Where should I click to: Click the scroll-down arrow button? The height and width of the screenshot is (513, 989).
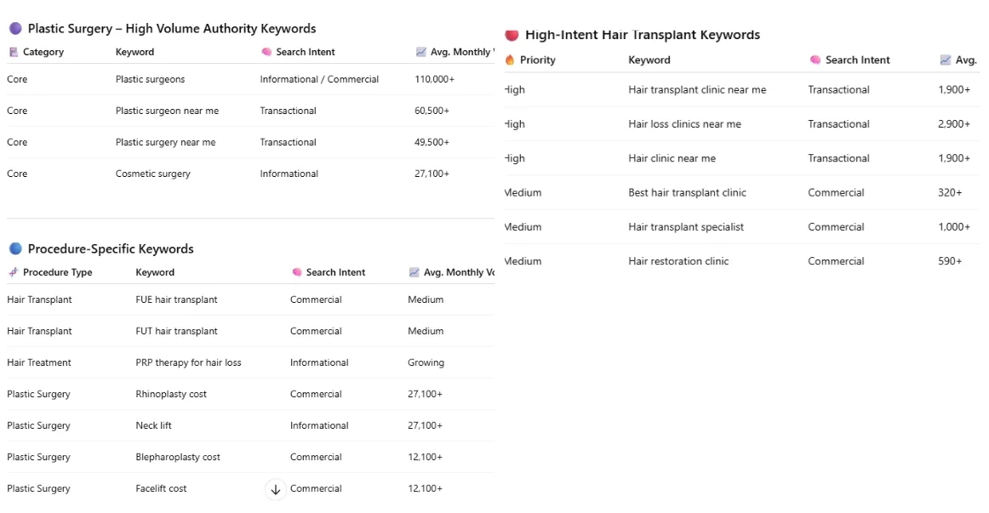276,489
